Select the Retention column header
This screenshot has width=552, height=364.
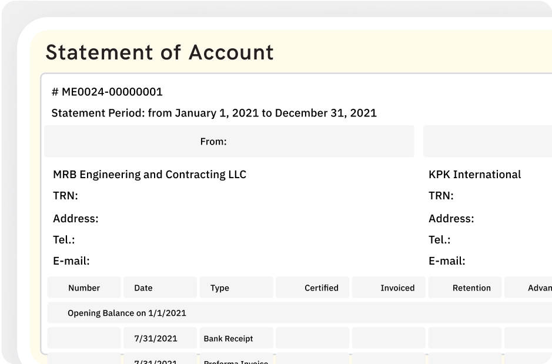pyautogui.click(x=471, y=288)
